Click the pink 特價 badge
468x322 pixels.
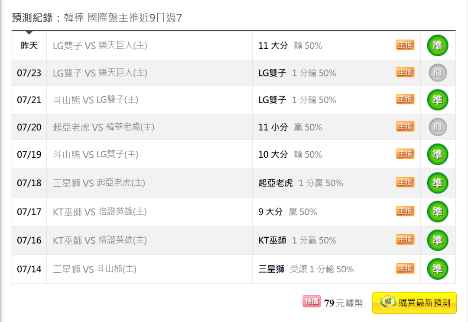(311, 302)
